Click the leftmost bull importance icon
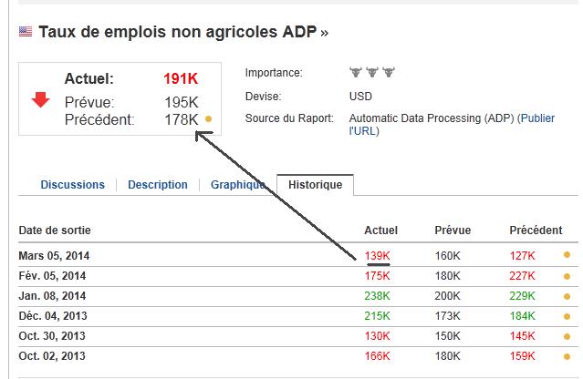583x379 pixels. [x=357, y=72]
